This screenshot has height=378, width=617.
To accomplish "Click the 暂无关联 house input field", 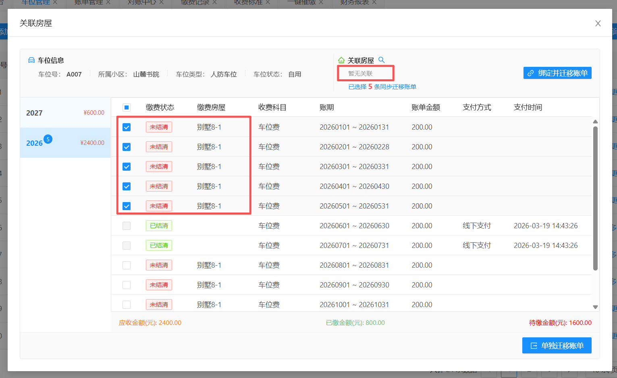I will pos(366,73).
